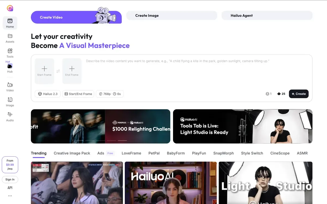Viewport: 327px width, 204px height.
Task: Click the third banner carousel indicator
Action: pos(101,140)
